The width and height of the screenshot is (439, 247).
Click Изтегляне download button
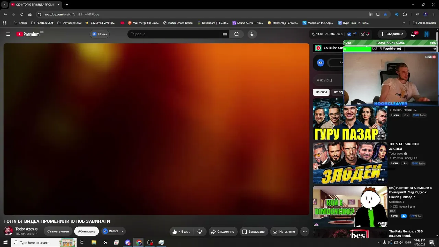point(284,232)
